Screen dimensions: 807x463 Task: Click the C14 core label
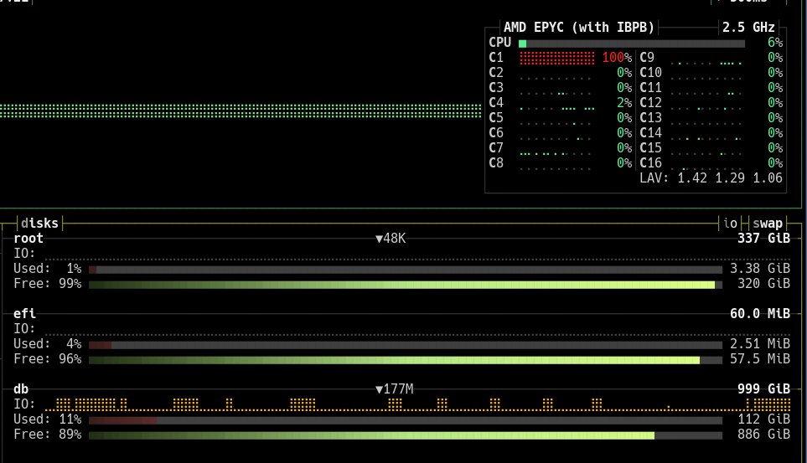650,133
